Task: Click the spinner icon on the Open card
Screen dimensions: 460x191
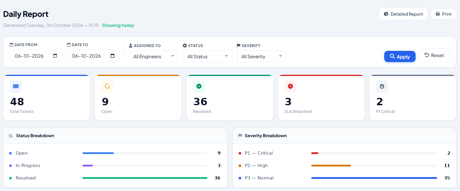Action: click(x=107, y=86)
